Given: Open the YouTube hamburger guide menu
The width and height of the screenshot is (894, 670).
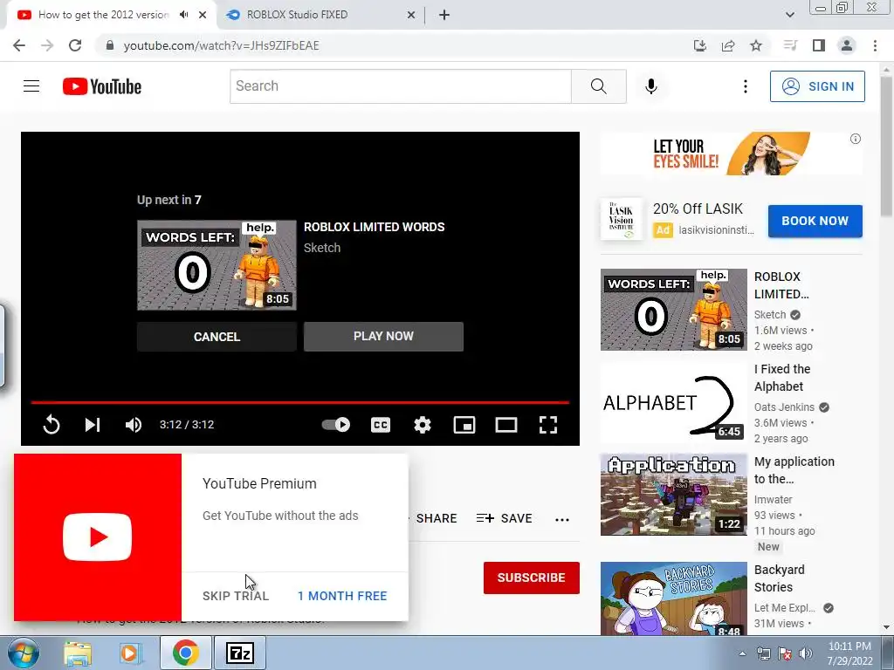Looking at the screenshot, I should pyautogui.click(x=31, y=86).
